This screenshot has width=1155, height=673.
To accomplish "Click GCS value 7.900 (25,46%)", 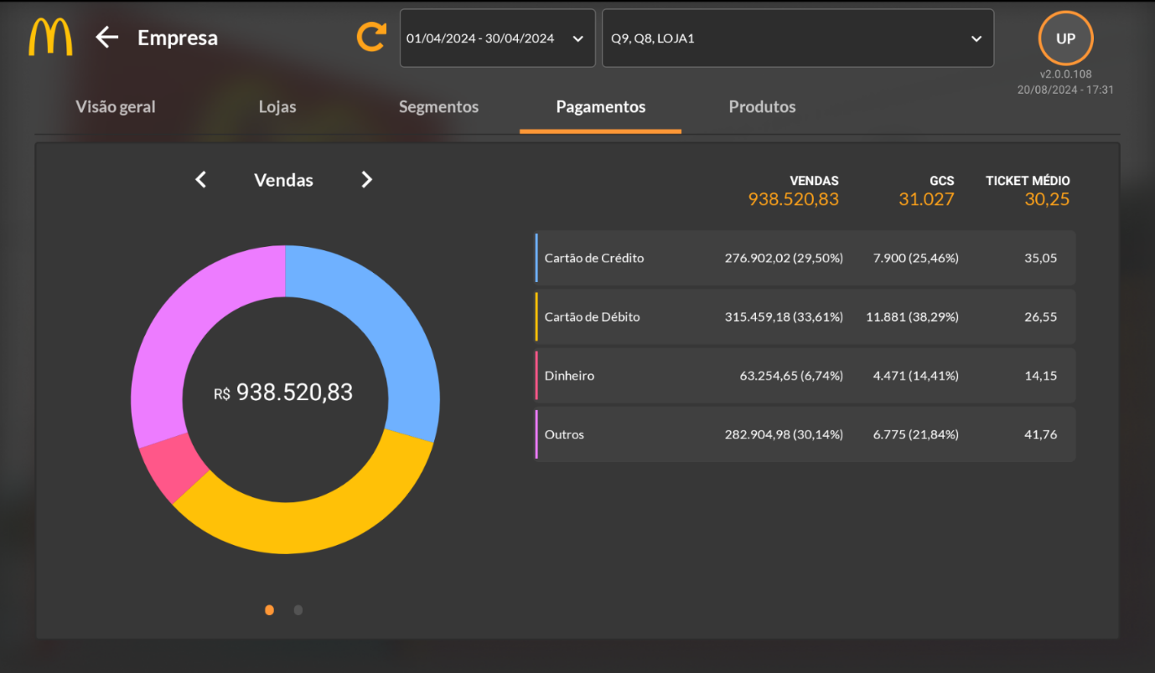I will coord(916,258).
